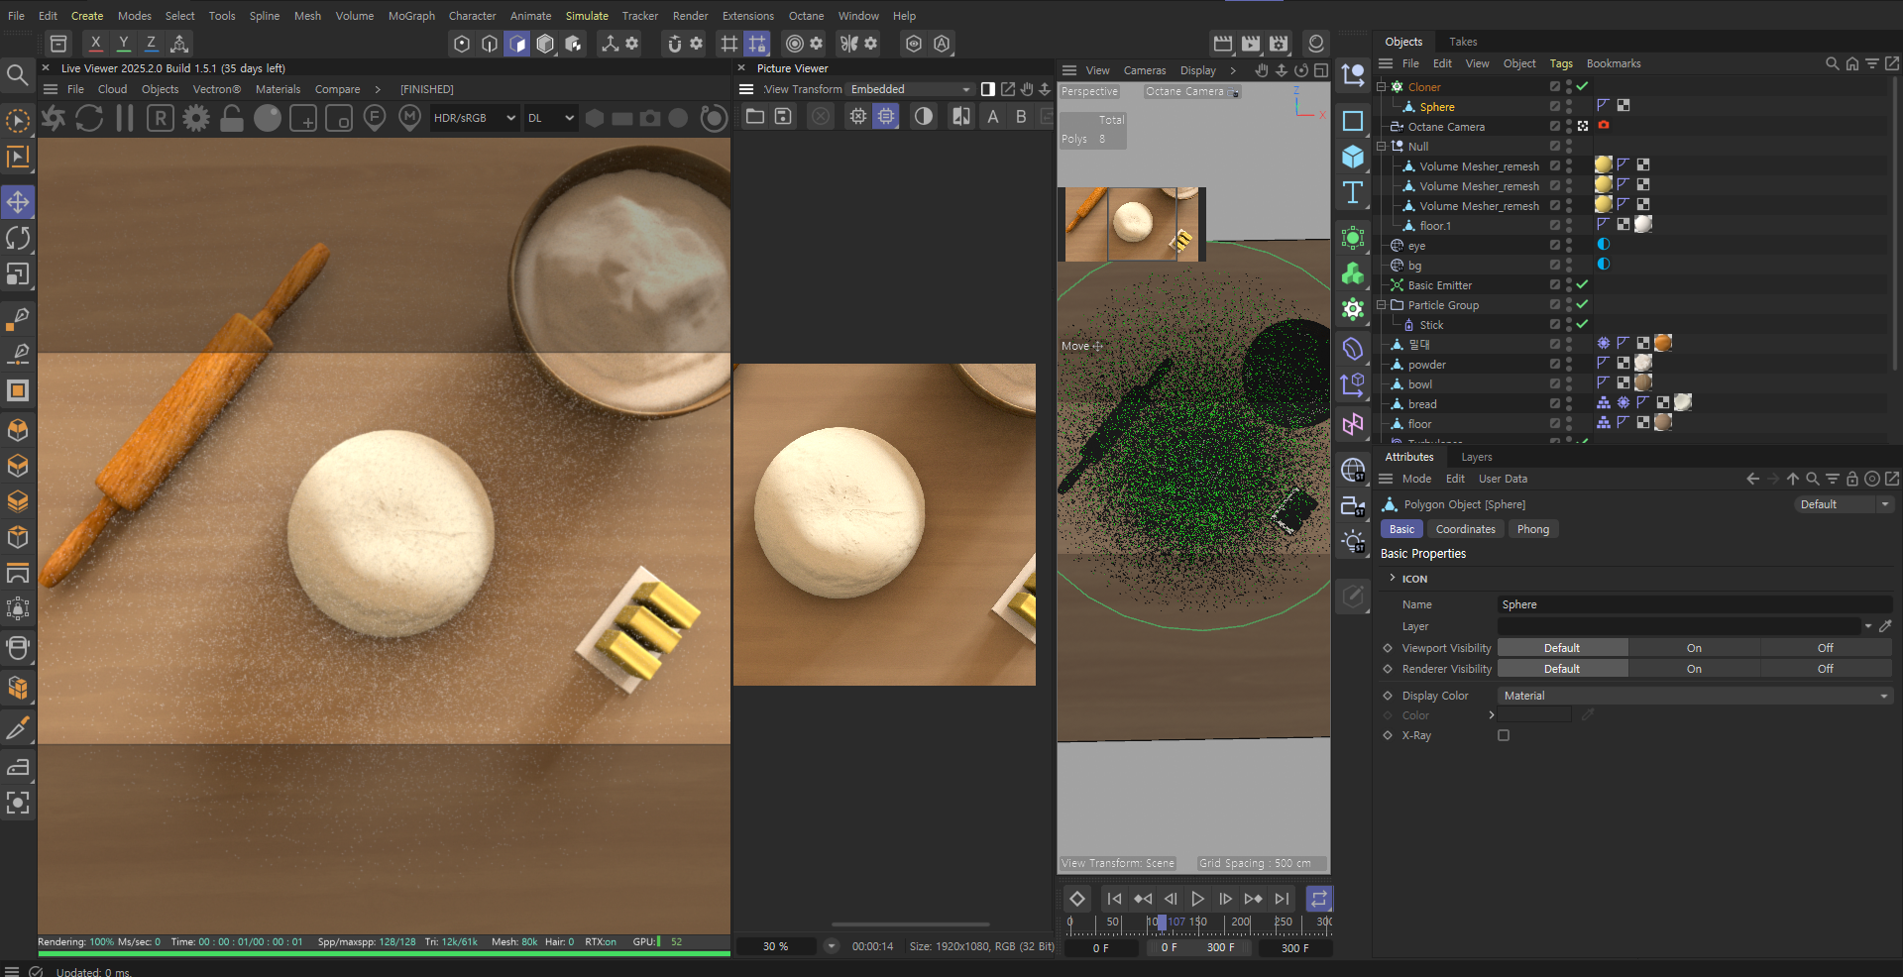1903x977 pixels.
Task: Open folder icon in Picture Viewer
Action: click(x=755, y=117)
